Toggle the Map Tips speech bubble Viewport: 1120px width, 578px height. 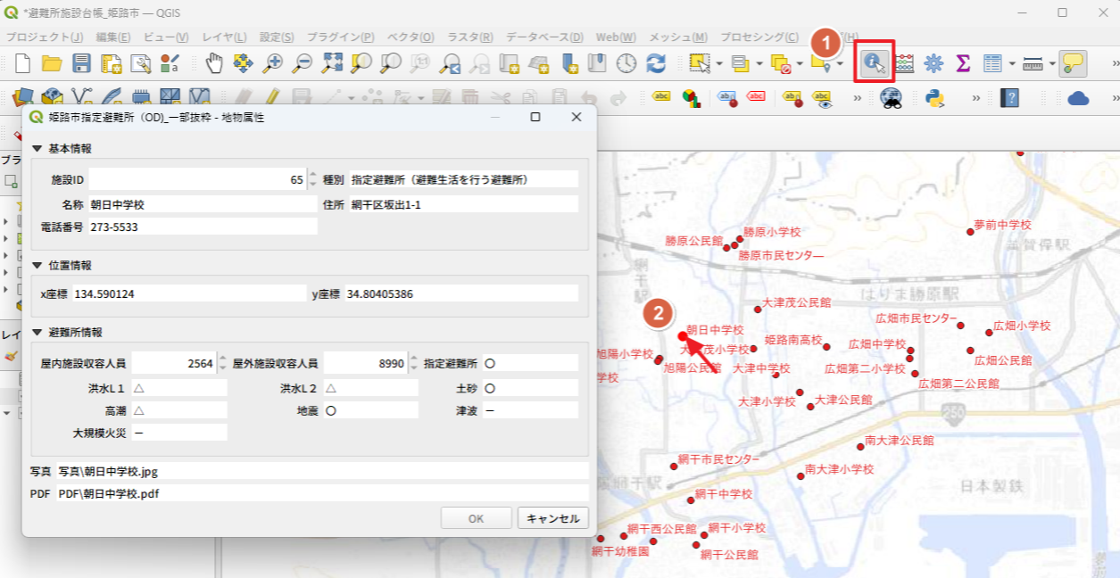[x=1073, y=63]
